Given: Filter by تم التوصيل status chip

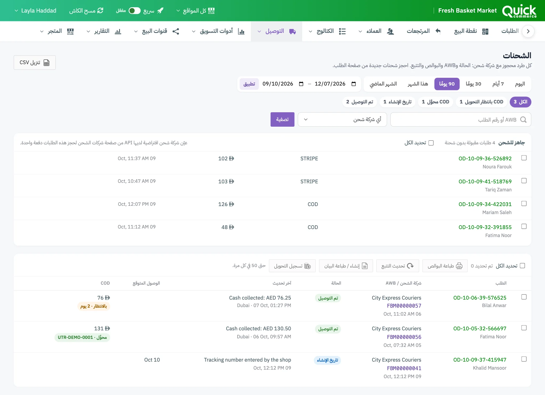Looking at the screenshot, I should click(x=360, y=102).
